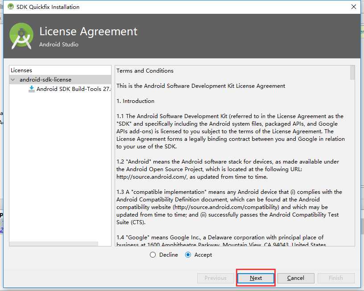Click the '1. Introduction' line
364x291 pixels.
coord(135,101)
